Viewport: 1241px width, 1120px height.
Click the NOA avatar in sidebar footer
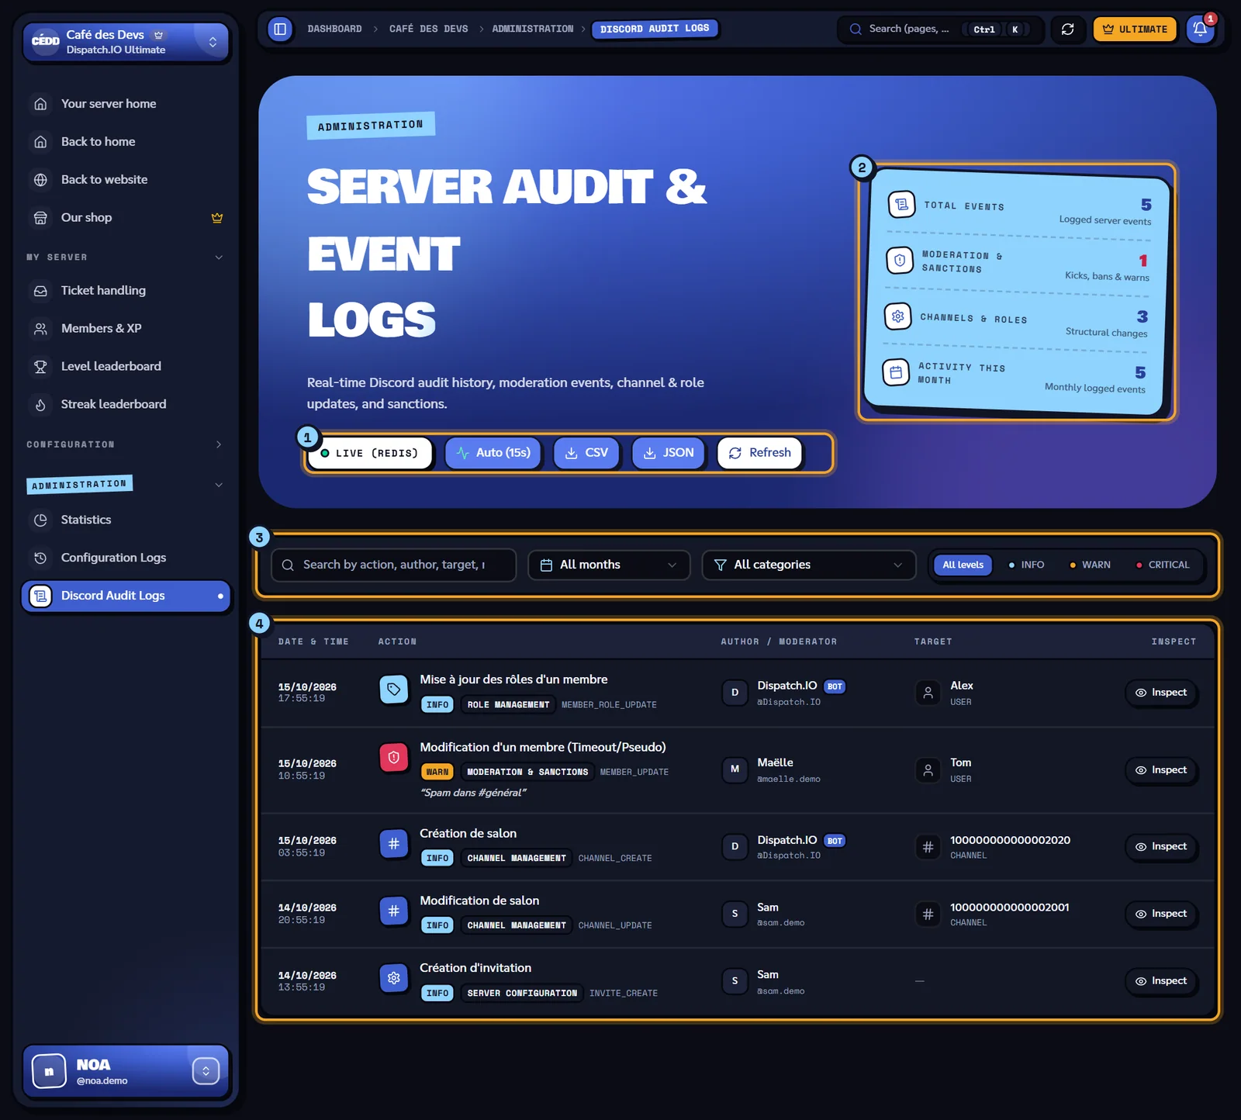[x=49, y=1072]
